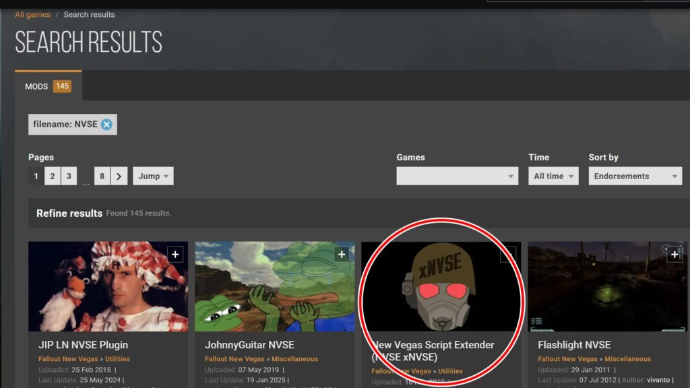Open JIP LN NVSE Plugin title link
Screen dimensions: 690x388
[83, 345]
